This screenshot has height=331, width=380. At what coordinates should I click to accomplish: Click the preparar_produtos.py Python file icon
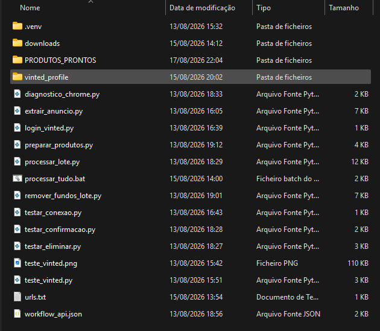(x=17, y=144)
